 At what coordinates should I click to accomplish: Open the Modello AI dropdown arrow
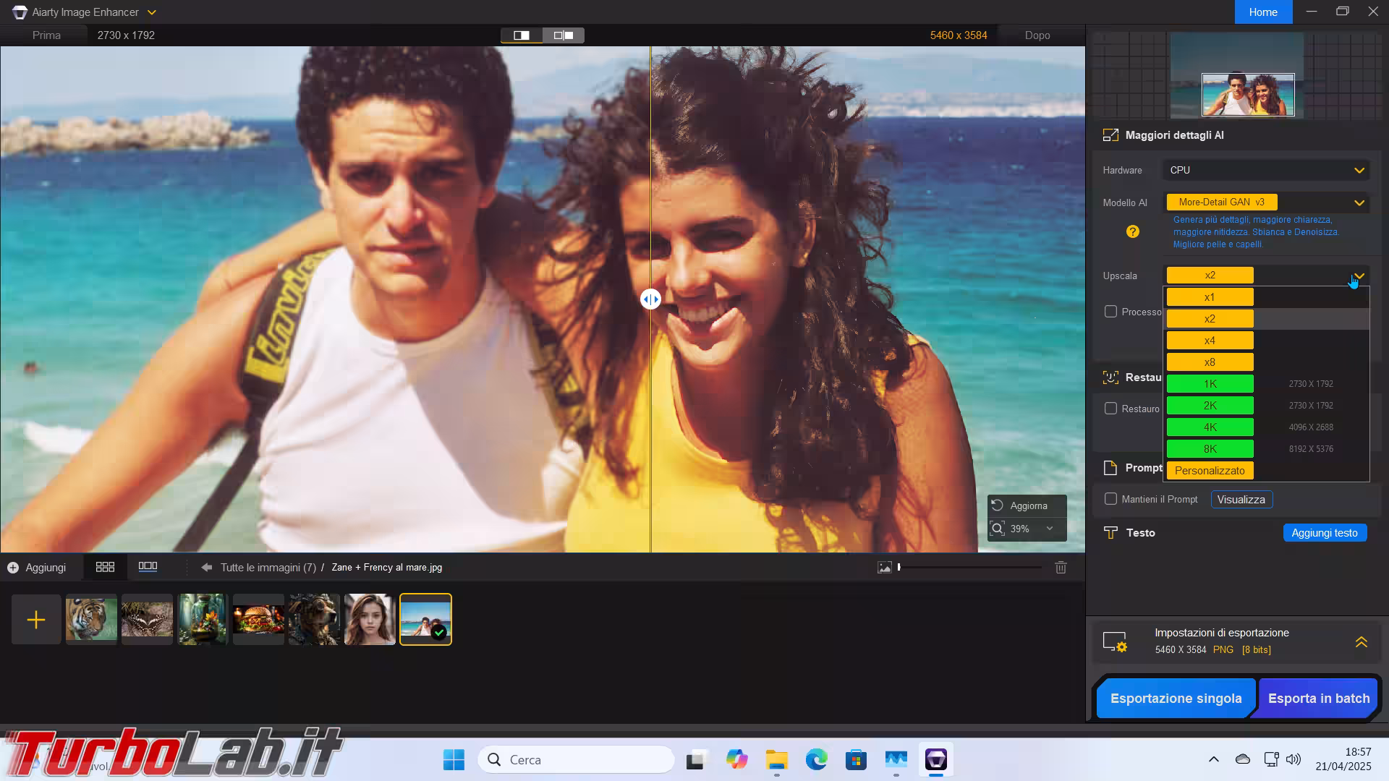click(1359, 202)
